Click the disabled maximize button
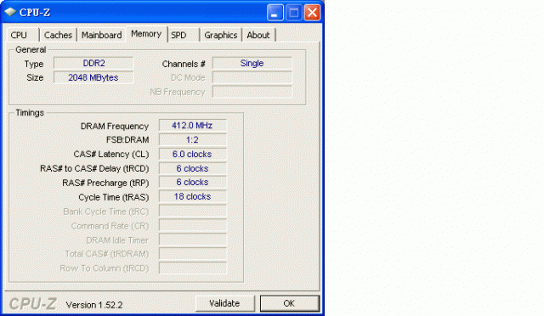544x316 pixels. coord(294,13)
